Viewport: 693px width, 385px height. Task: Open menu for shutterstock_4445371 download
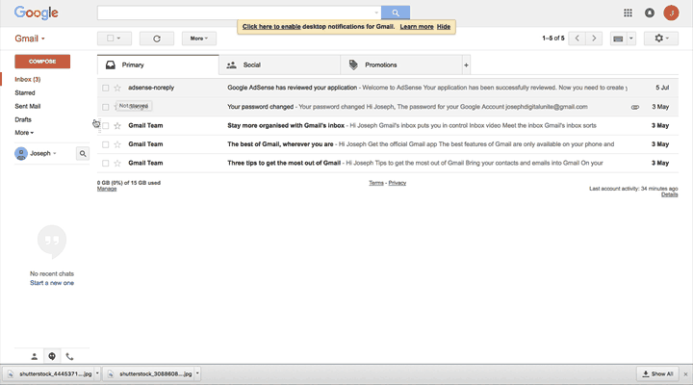click(x=97, y=374)
